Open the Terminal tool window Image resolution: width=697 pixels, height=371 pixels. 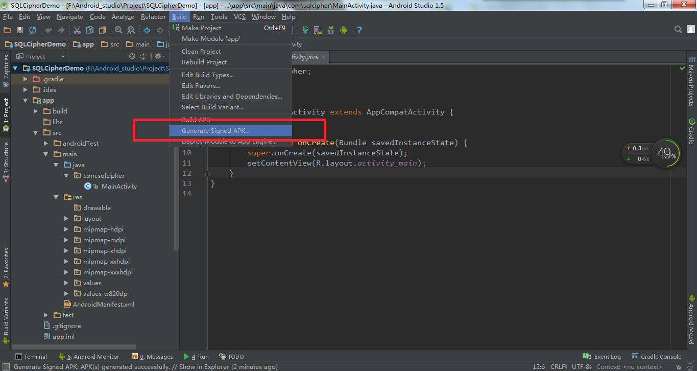point(31,357)
